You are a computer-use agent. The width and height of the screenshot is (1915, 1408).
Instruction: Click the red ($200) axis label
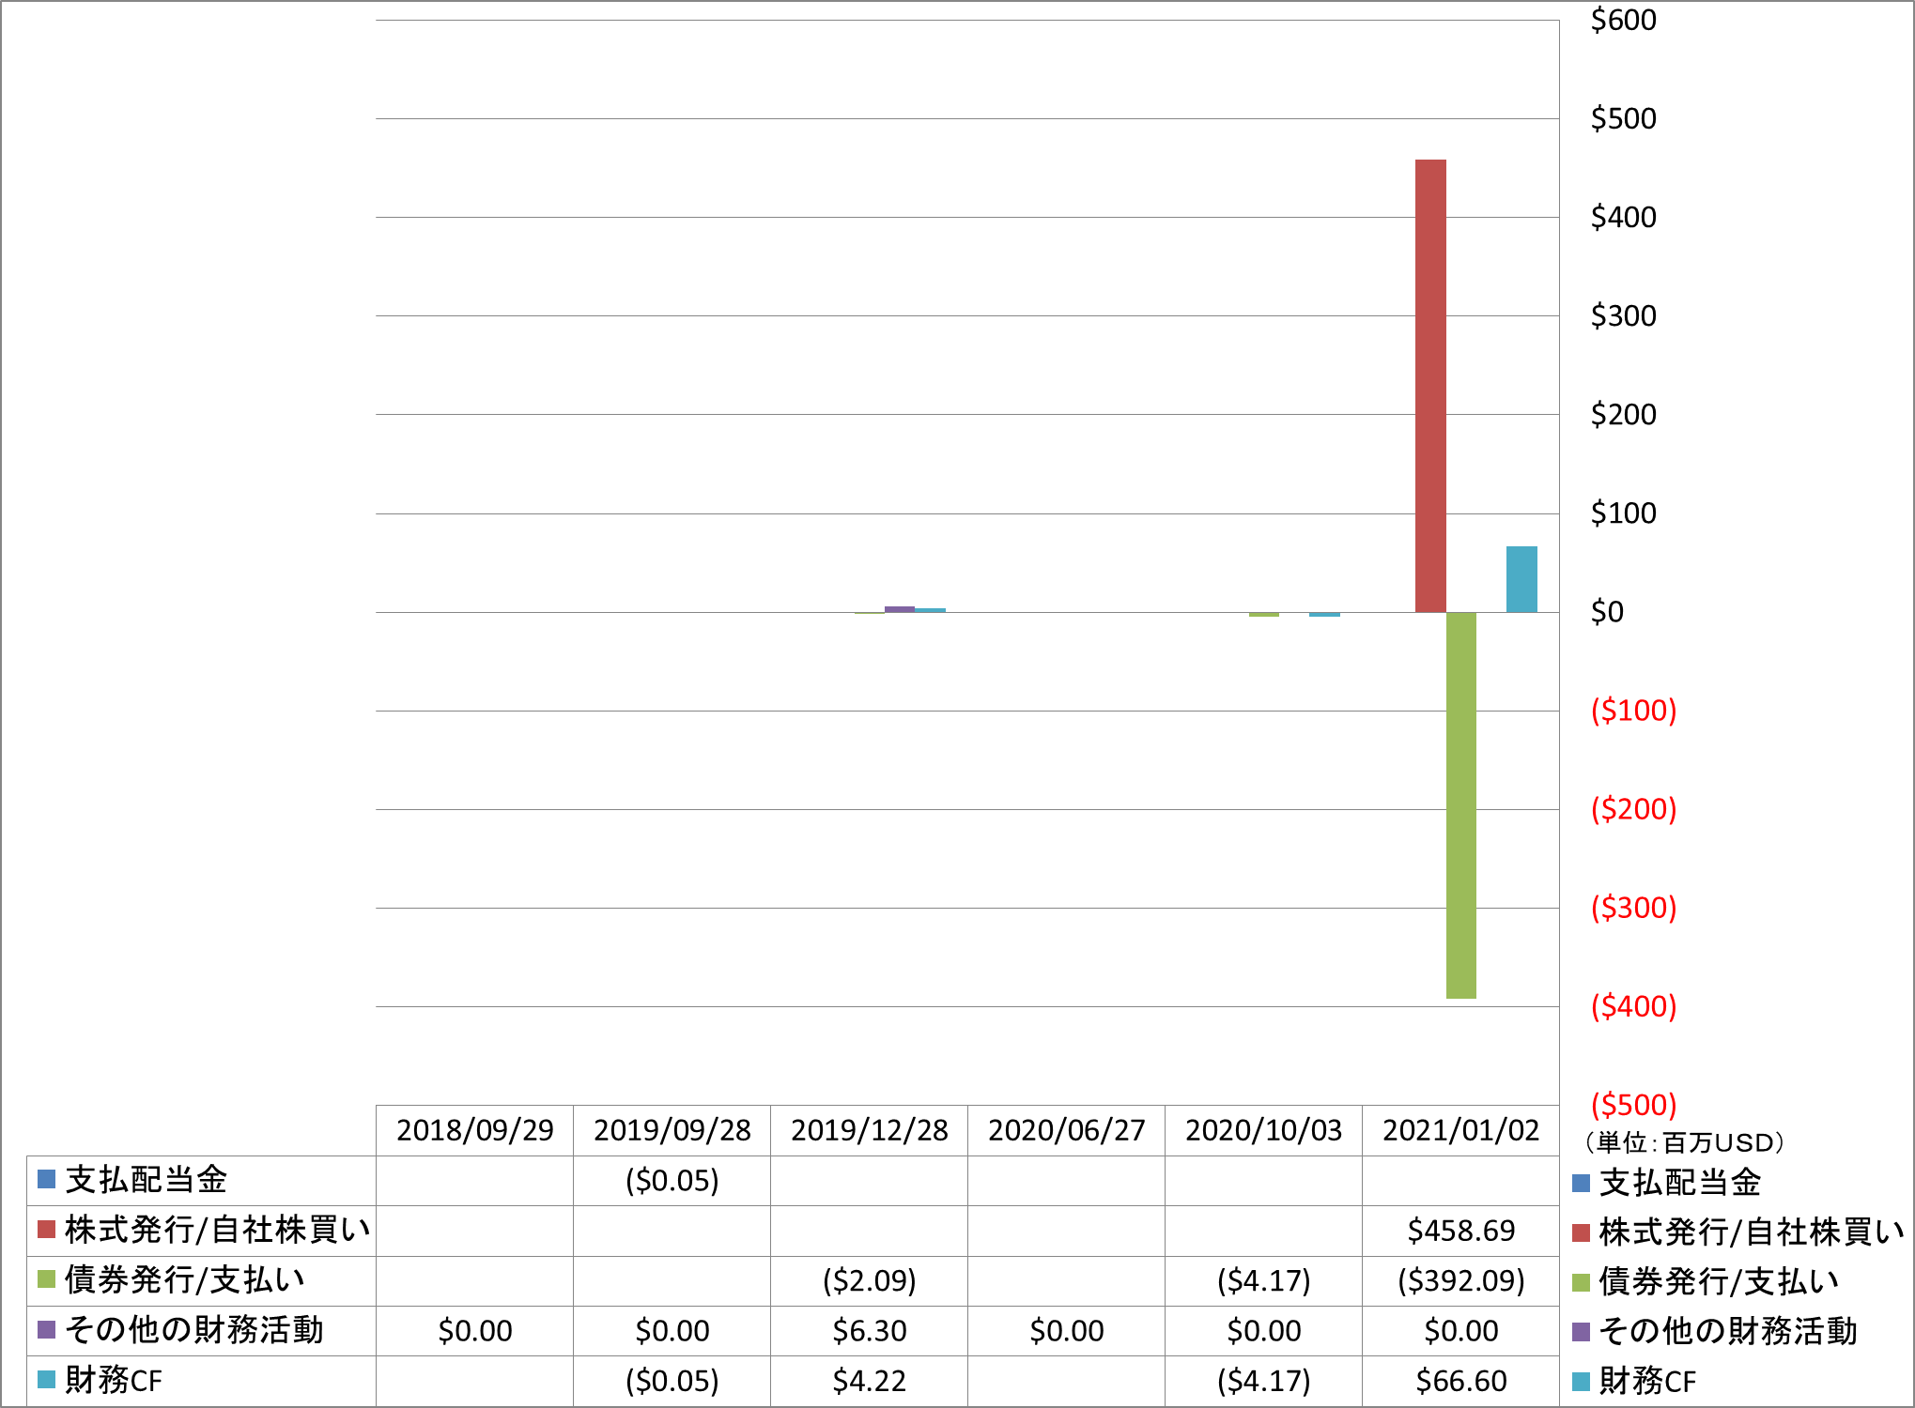[1633, 809]
